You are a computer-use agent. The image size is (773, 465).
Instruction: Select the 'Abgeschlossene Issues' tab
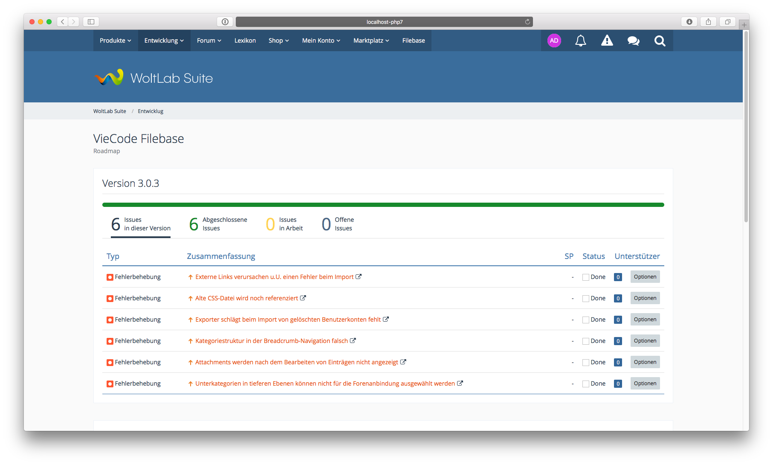click(218, 224)
